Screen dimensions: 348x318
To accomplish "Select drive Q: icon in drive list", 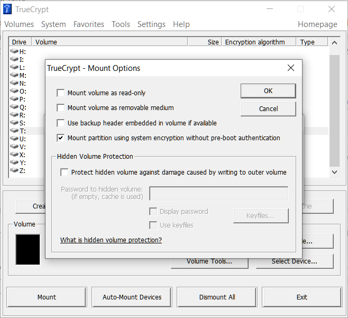I will [x=14, y=107].
